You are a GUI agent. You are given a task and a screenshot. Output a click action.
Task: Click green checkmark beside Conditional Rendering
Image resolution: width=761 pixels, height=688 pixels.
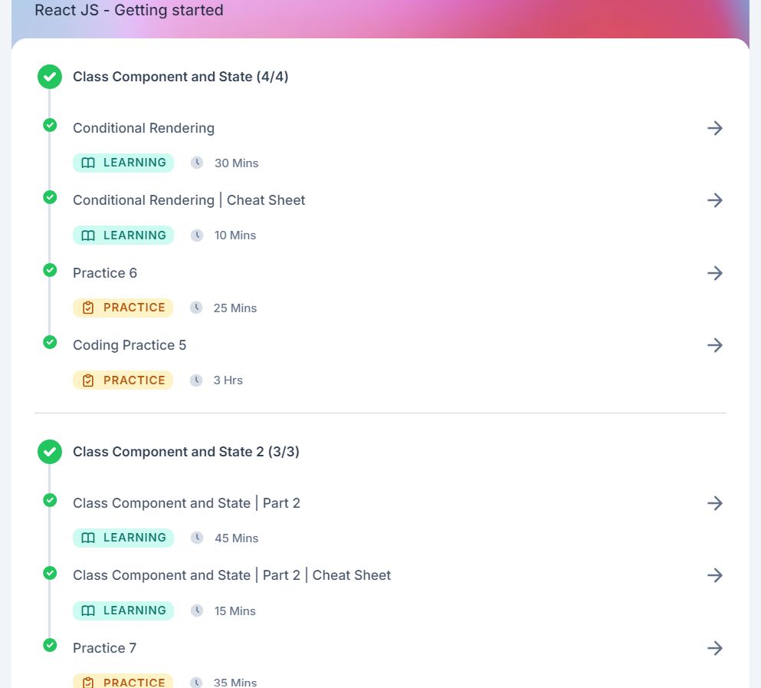[x=50, y=125]
